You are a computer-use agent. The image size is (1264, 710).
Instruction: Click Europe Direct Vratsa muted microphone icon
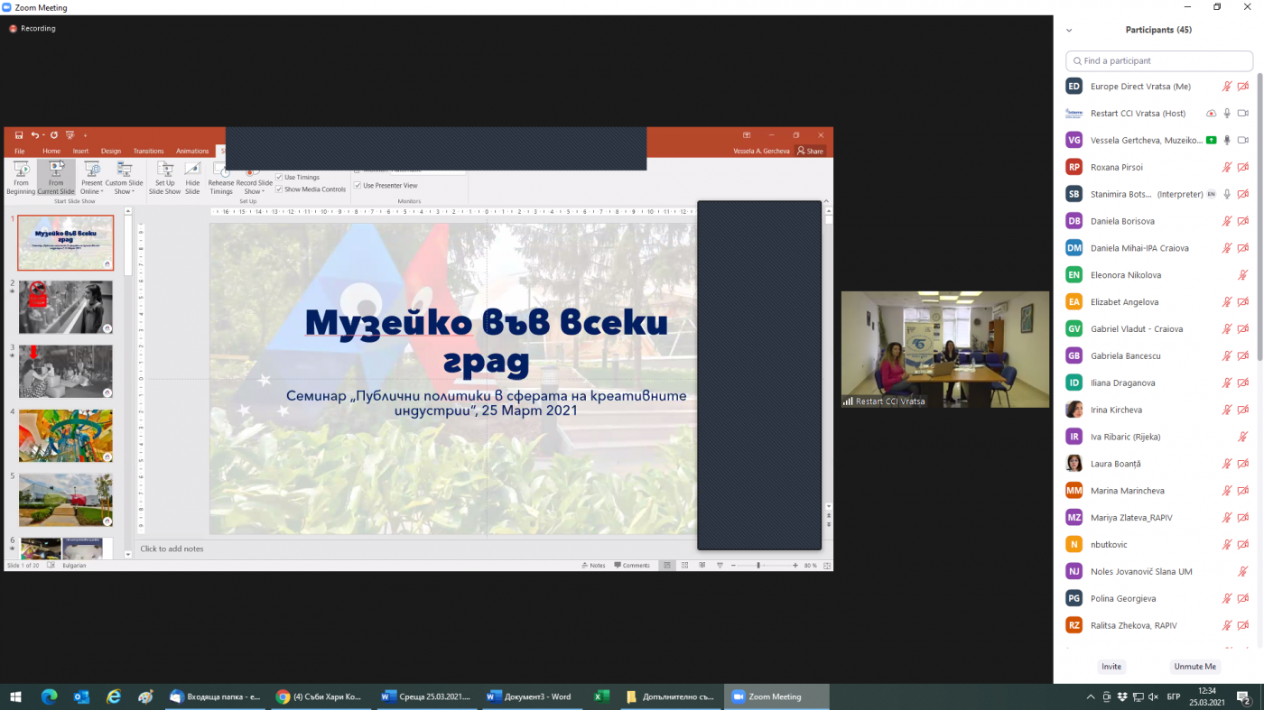click(1227, 87)
